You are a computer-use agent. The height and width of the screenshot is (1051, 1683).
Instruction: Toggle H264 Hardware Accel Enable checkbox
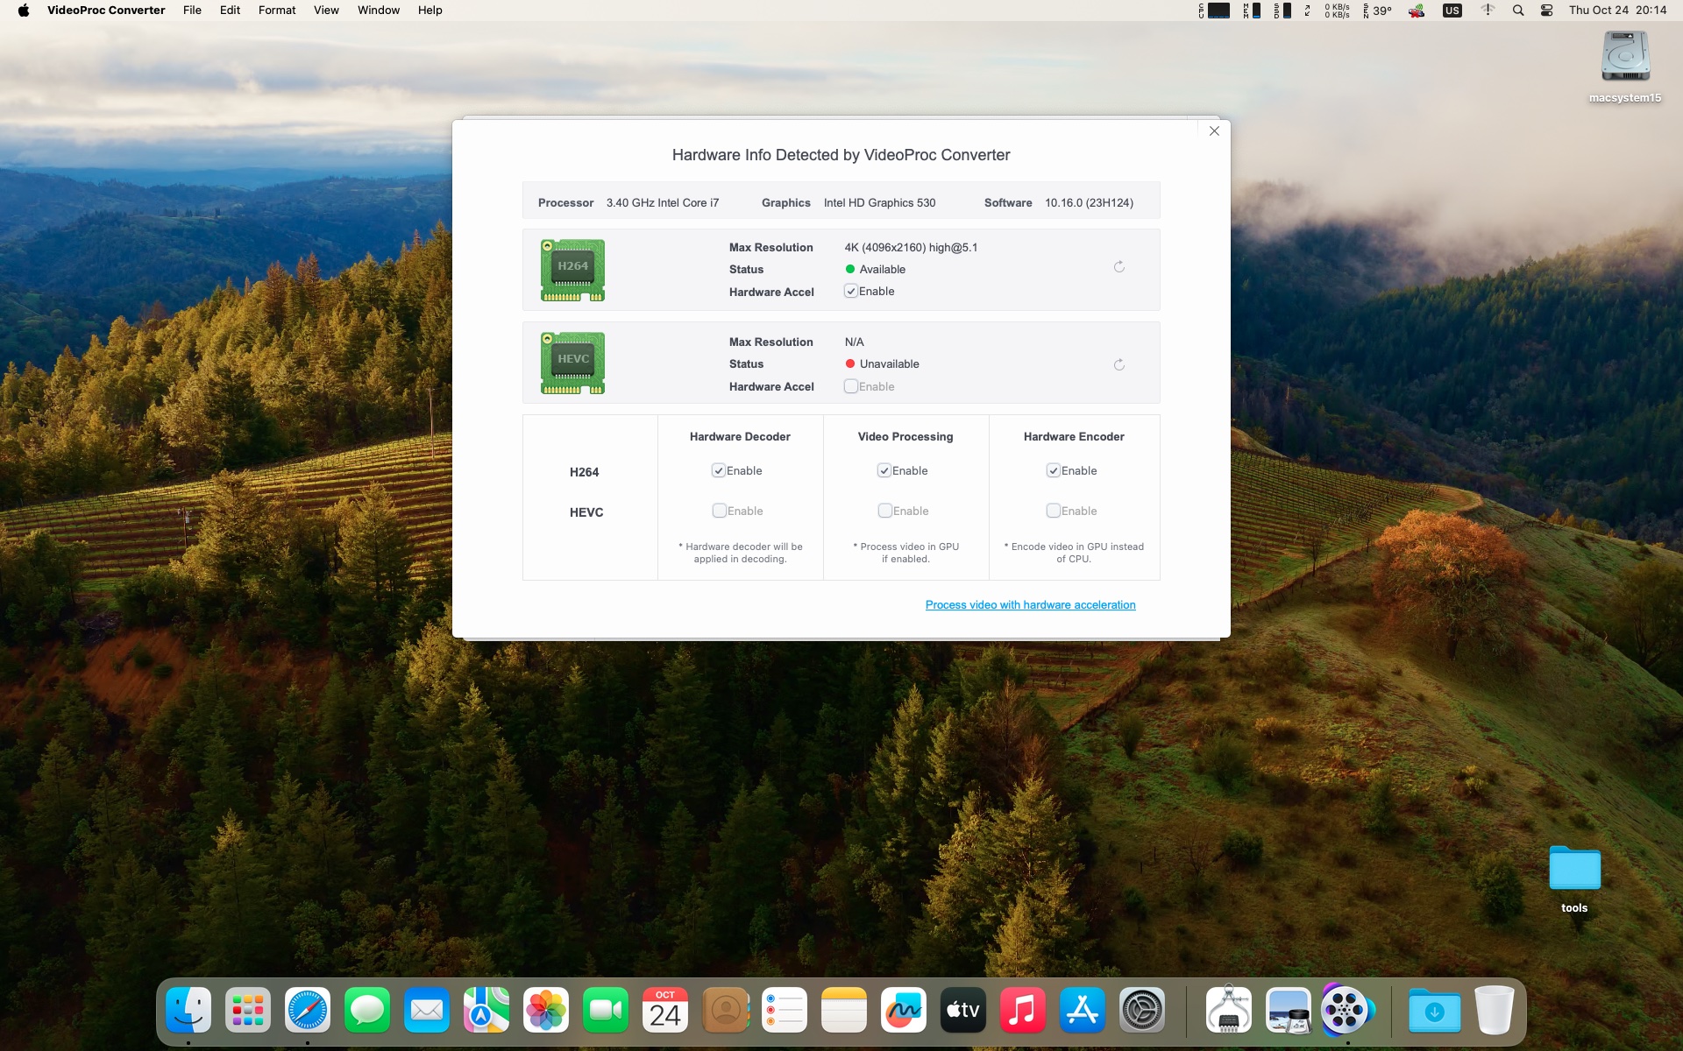pos(851,292)
